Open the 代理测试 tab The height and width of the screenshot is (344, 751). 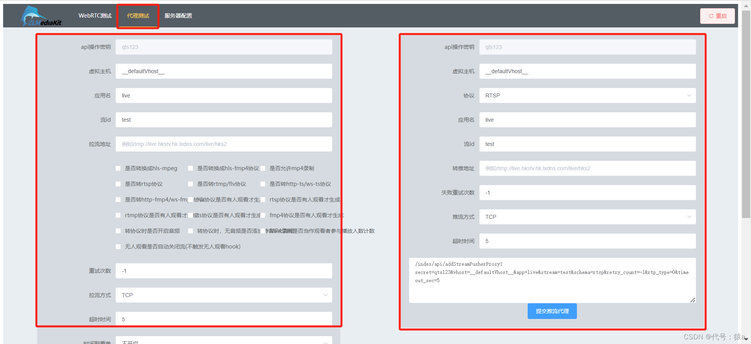[x=138, y=16]
